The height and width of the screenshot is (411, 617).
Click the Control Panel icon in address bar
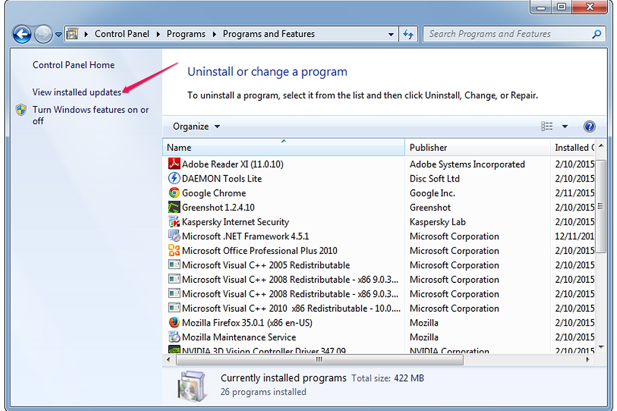(73, 34)
